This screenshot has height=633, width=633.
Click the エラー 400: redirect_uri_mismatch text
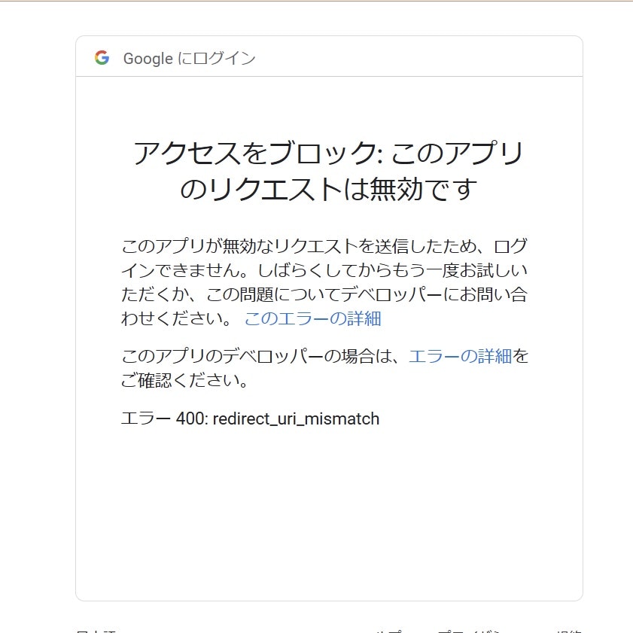(251, 418)
